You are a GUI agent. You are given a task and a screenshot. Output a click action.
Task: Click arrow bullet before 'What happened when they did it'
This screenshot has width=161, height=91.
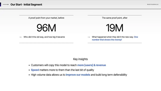[x=89, y=37]
